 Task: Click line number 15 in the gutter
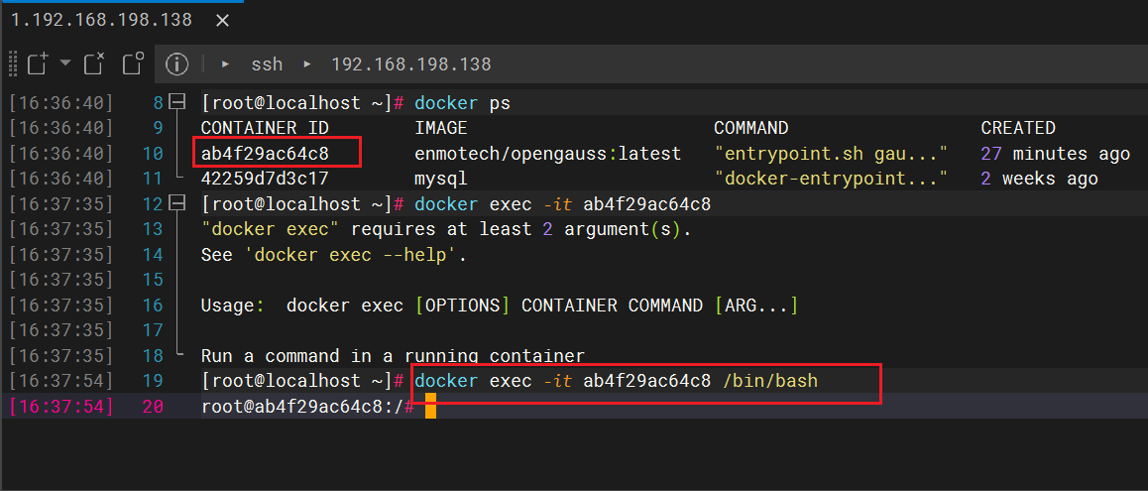[153, 280]
